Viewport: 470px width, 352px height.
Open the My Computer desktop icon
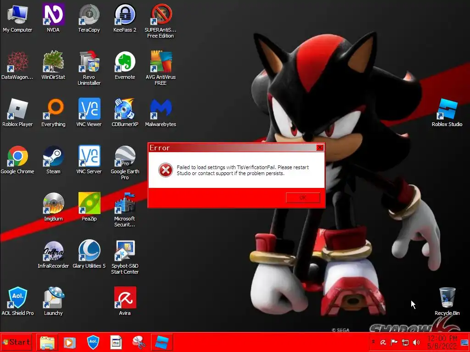17,18
